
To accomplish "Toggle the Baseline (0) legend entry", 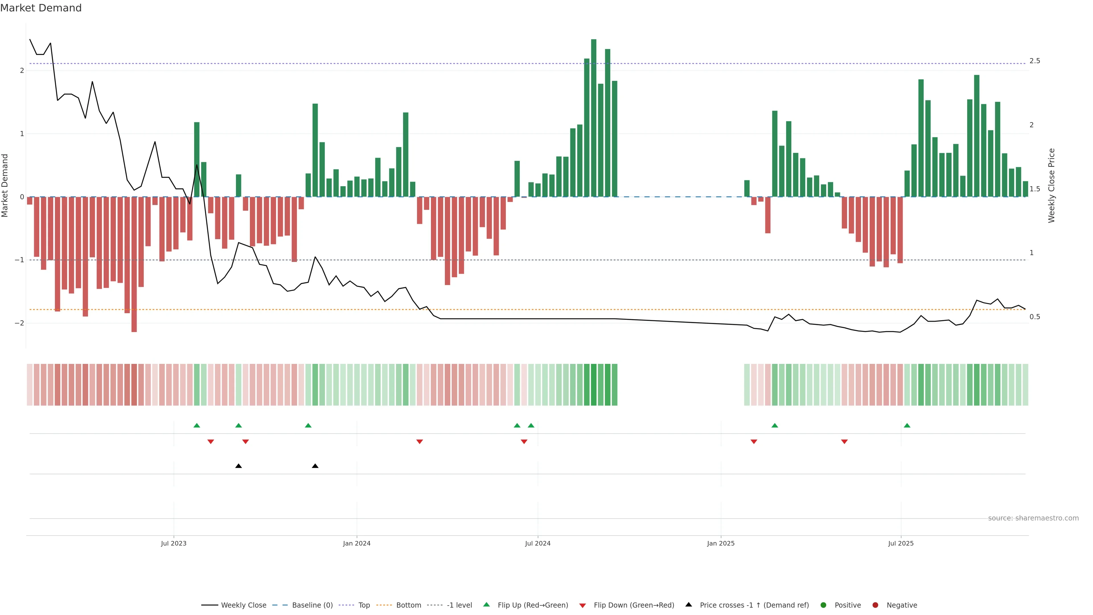I will (312, 605).
